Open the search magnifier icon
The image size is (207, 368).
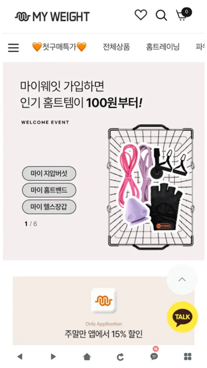[x=162, y=16]
